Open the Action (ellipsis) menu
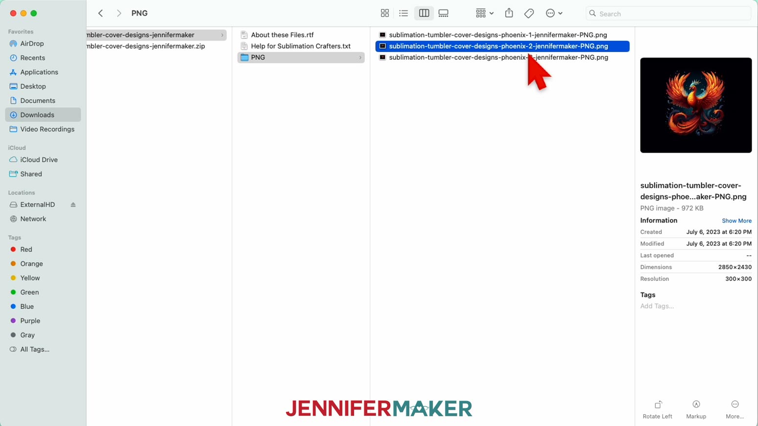The image size is (758, 426). 554,13
